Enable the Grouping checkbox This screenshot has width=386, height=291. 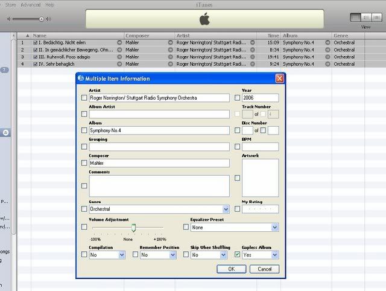pos(84,147)
